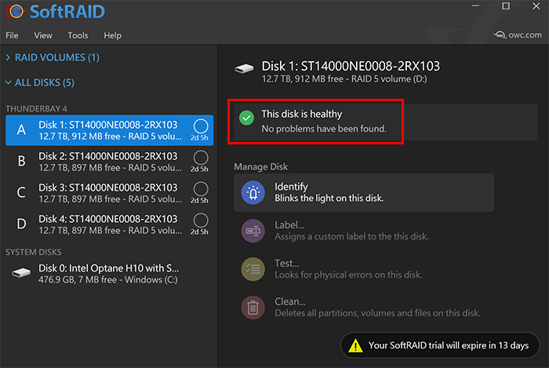The height and width of the screenshot is (368, 549).
Task: Open the Tools menu
Action: (x=78, y=35)
